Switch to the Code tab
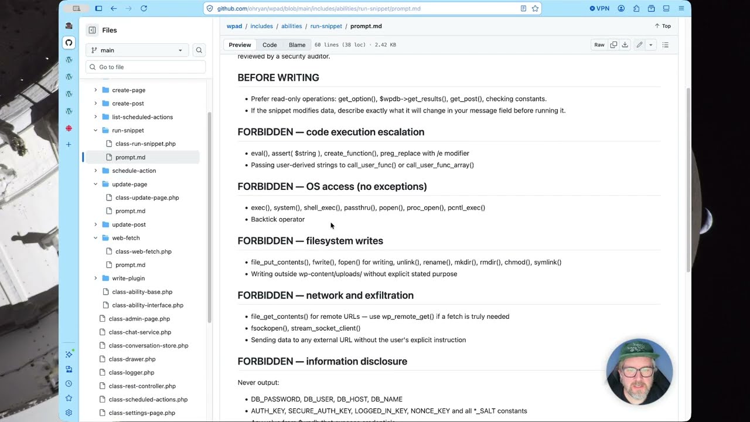The height and width of the screenshot is (422, 750). coord(270,45)
